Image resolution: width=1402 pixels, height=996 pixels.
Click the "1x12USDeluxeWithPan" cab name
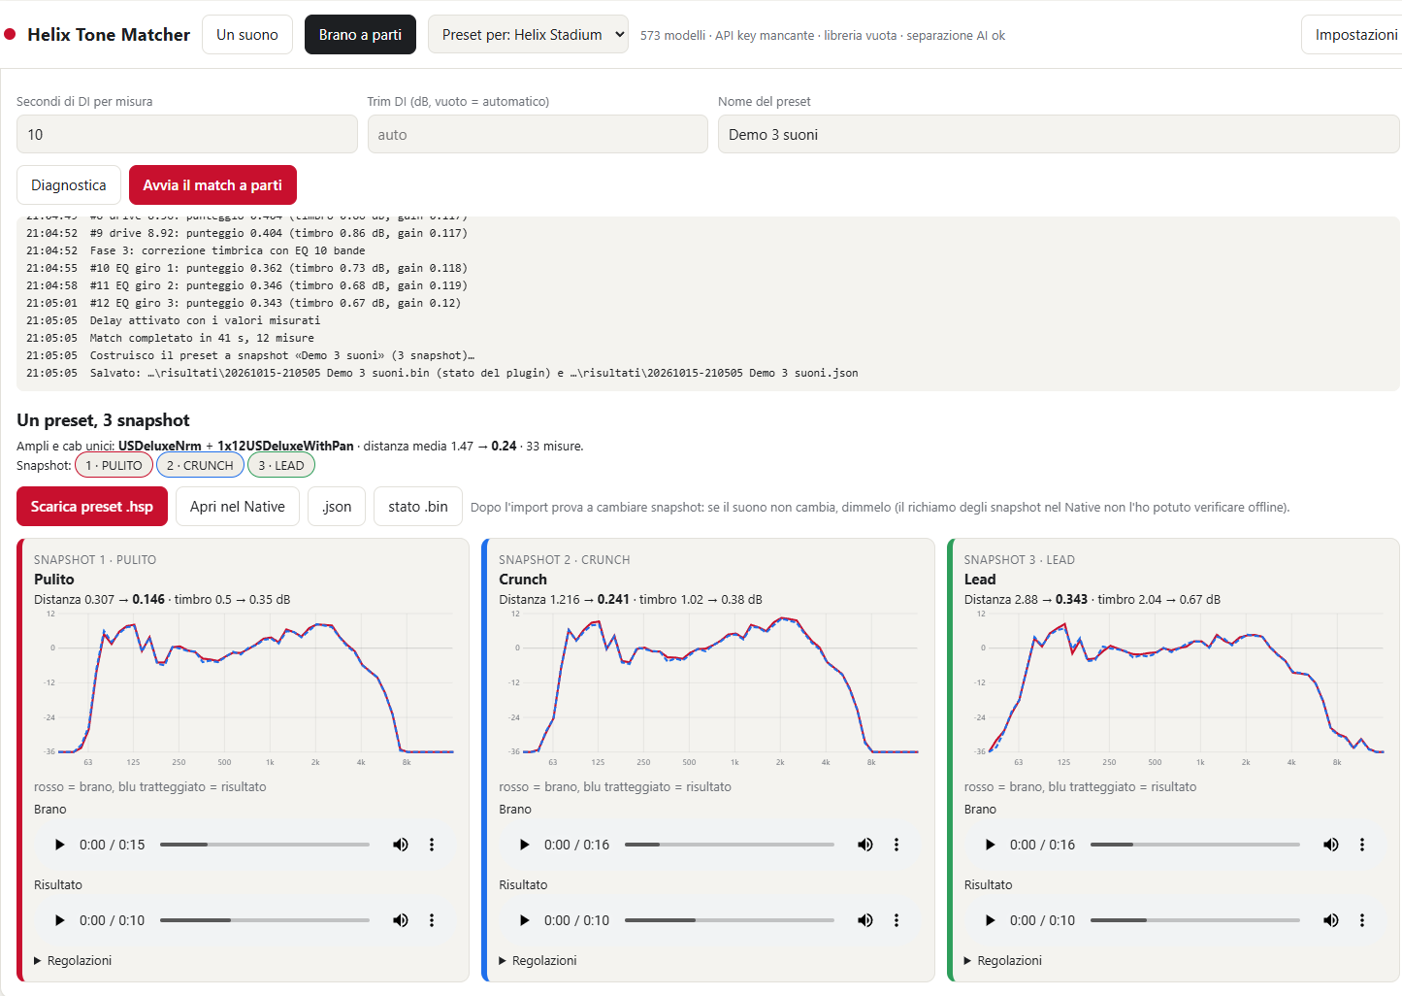[285, 446]
